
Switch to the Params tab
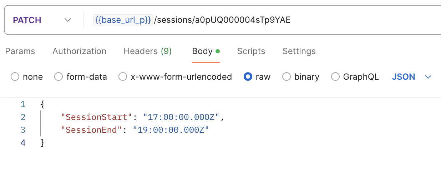click(20, 51)
